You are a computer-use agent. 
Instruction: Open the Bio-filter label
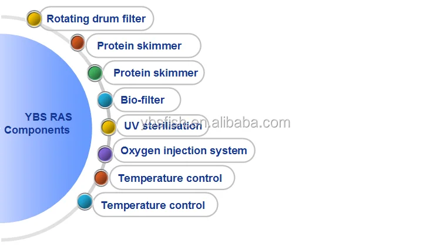(x=143, y=100)
